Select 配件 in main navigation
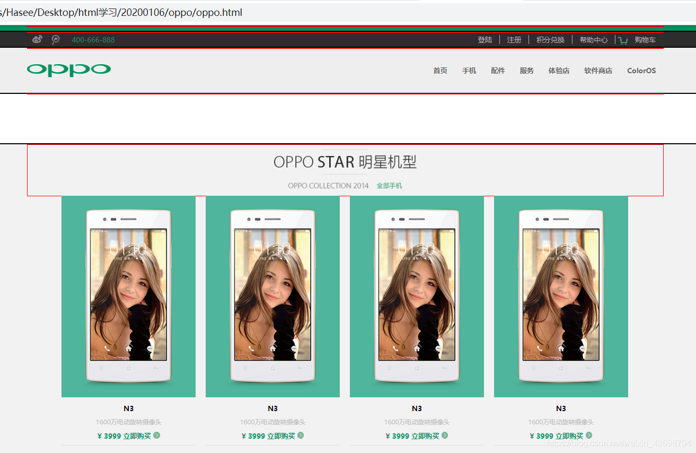The height and width of the screenshot is (453, 696). [x=498, y=71]
